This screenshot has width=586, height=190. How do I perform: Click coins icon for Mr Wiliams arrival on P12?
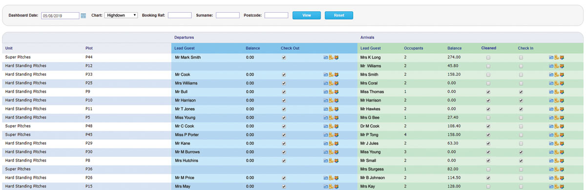557,66
